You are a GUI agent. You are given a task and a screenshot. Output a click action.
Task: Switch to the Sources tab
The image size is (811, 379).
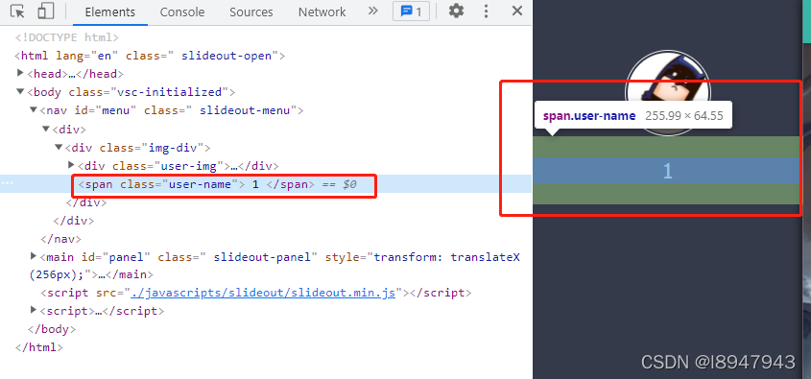(251, 12)
